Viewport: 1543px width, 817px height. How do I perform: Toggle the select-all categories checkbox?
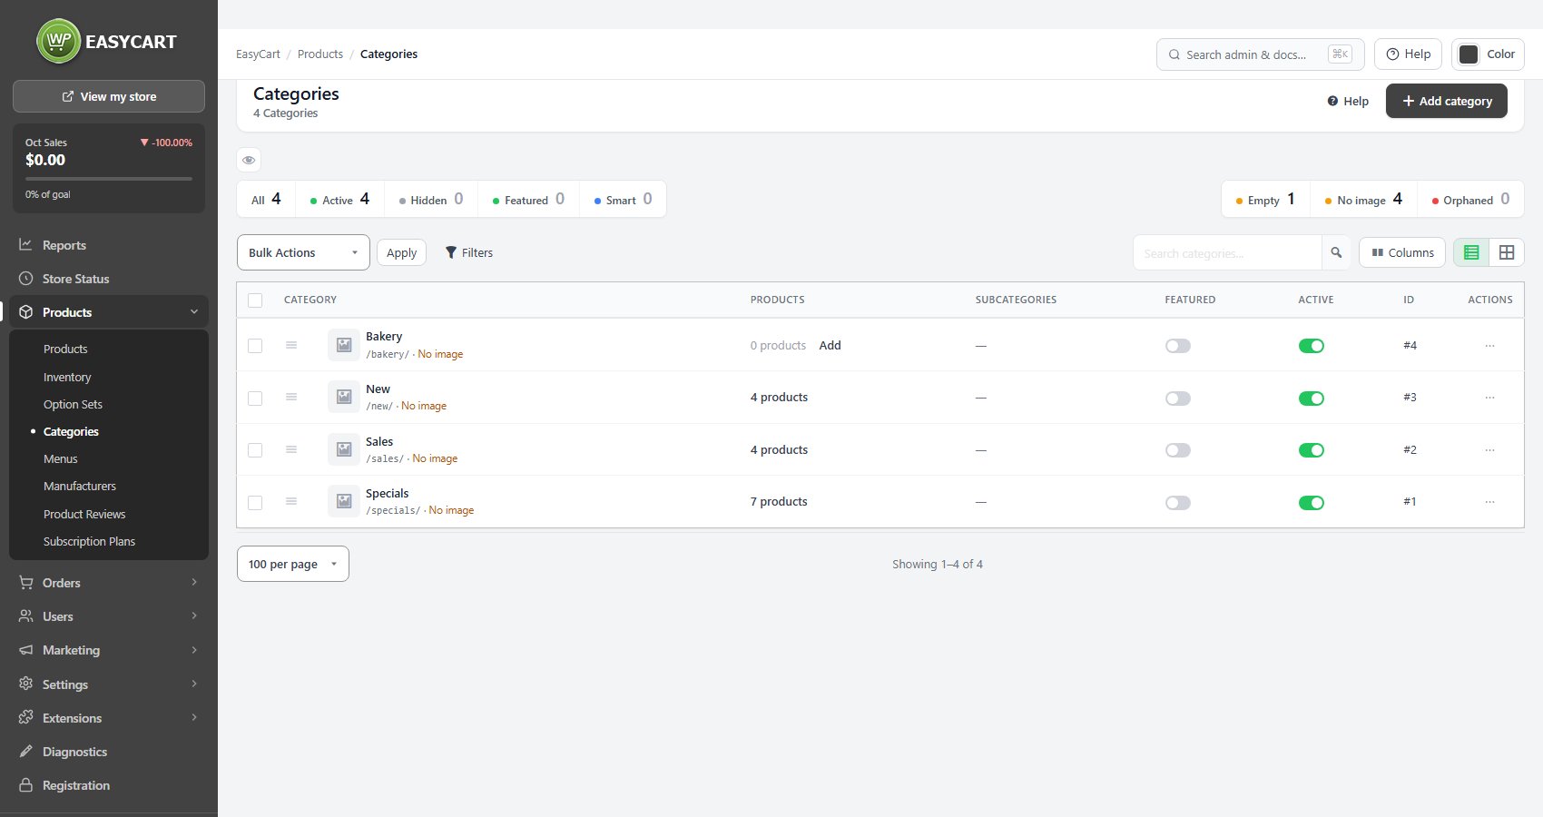pyautogui.click(x=255, y=300)
